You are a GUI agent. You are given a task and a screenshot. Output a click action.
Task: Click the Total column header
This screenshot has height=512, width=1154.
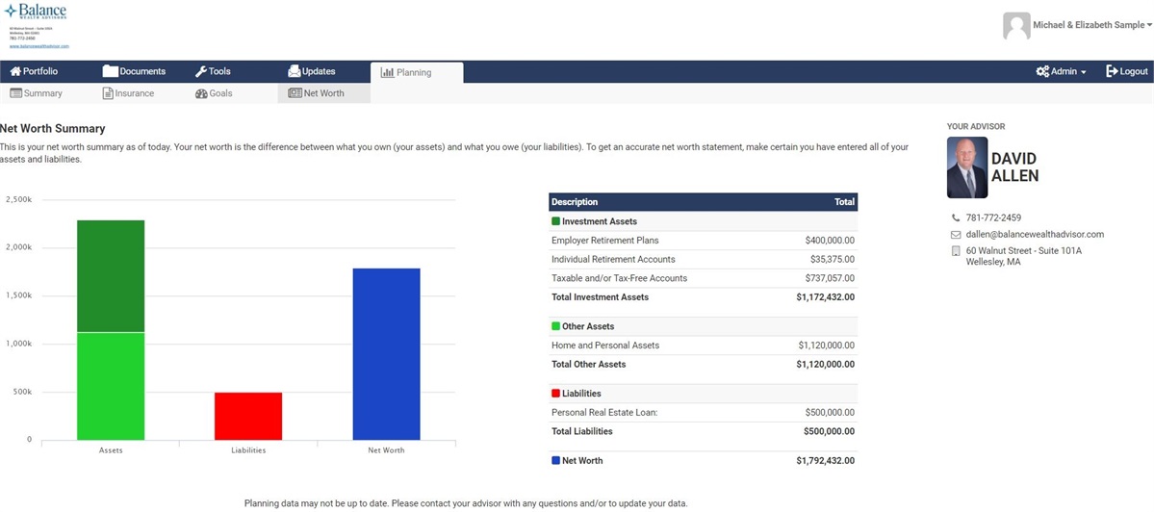tap(844, 201)
